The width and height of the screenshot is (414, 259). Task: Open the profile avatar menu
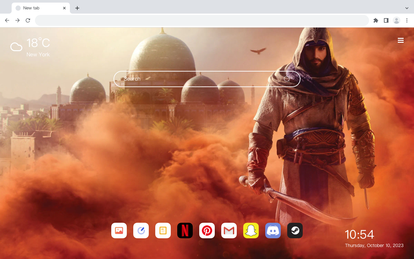[397, 20]
